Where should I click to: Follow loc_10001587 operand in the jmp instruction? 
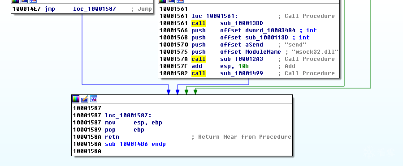point(94,9)
